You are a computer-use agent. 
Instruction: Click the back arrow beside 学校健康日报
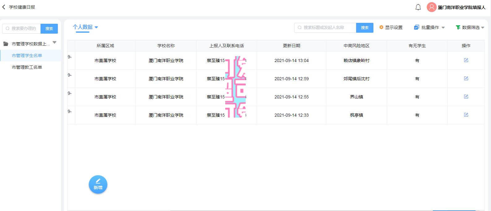(4, 7)
